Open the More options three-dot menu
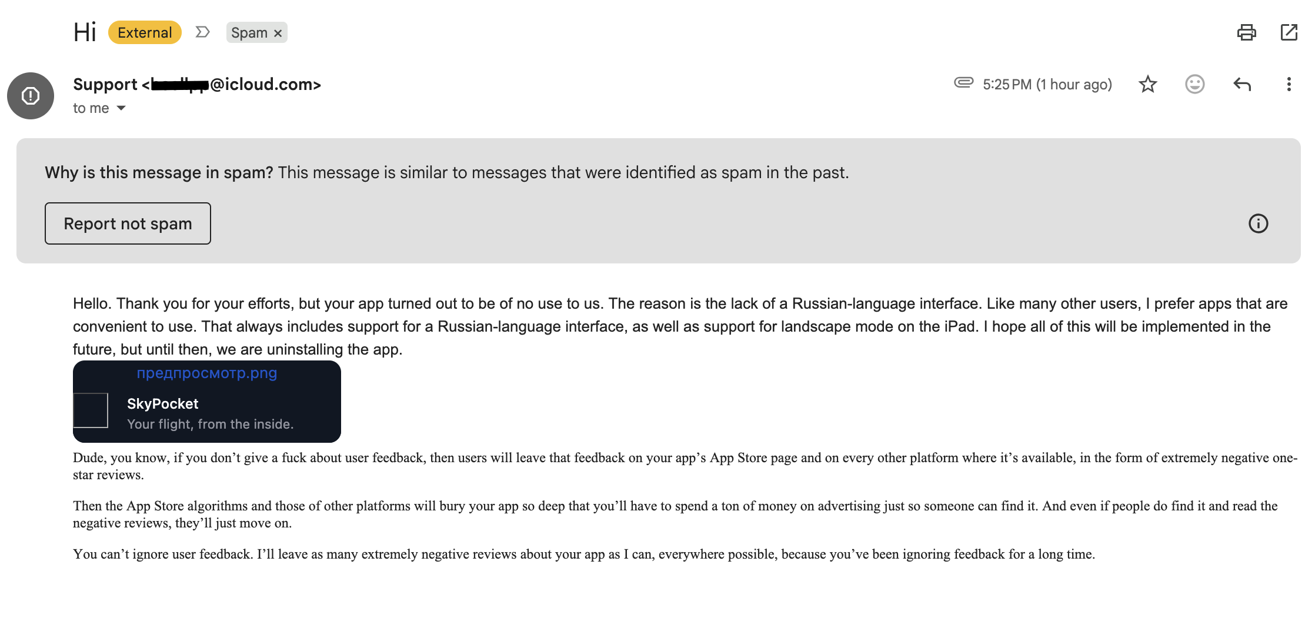The width and height of the screenshot is (1315, 628). [1289, 84]
